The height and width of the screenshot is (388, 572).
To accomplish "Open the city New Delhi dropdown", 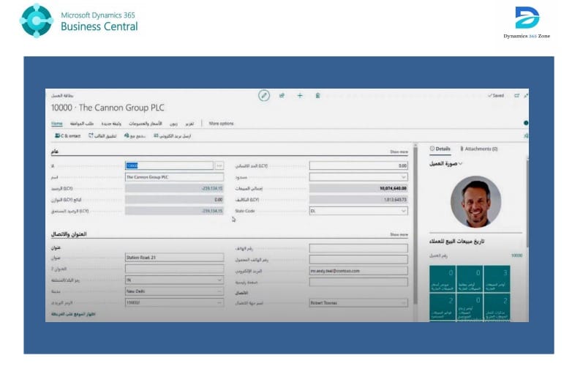I will pos(219,291).
